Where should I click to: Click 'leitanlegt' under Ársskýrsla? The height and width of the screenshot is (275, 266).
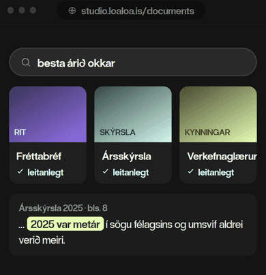coord(131,173)
